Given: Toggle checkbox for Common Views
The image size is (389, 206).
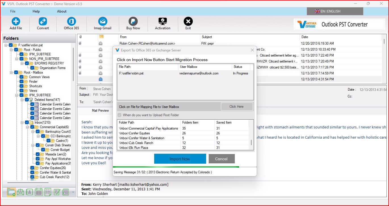Looking at the screenshot, I should [22, 77].
